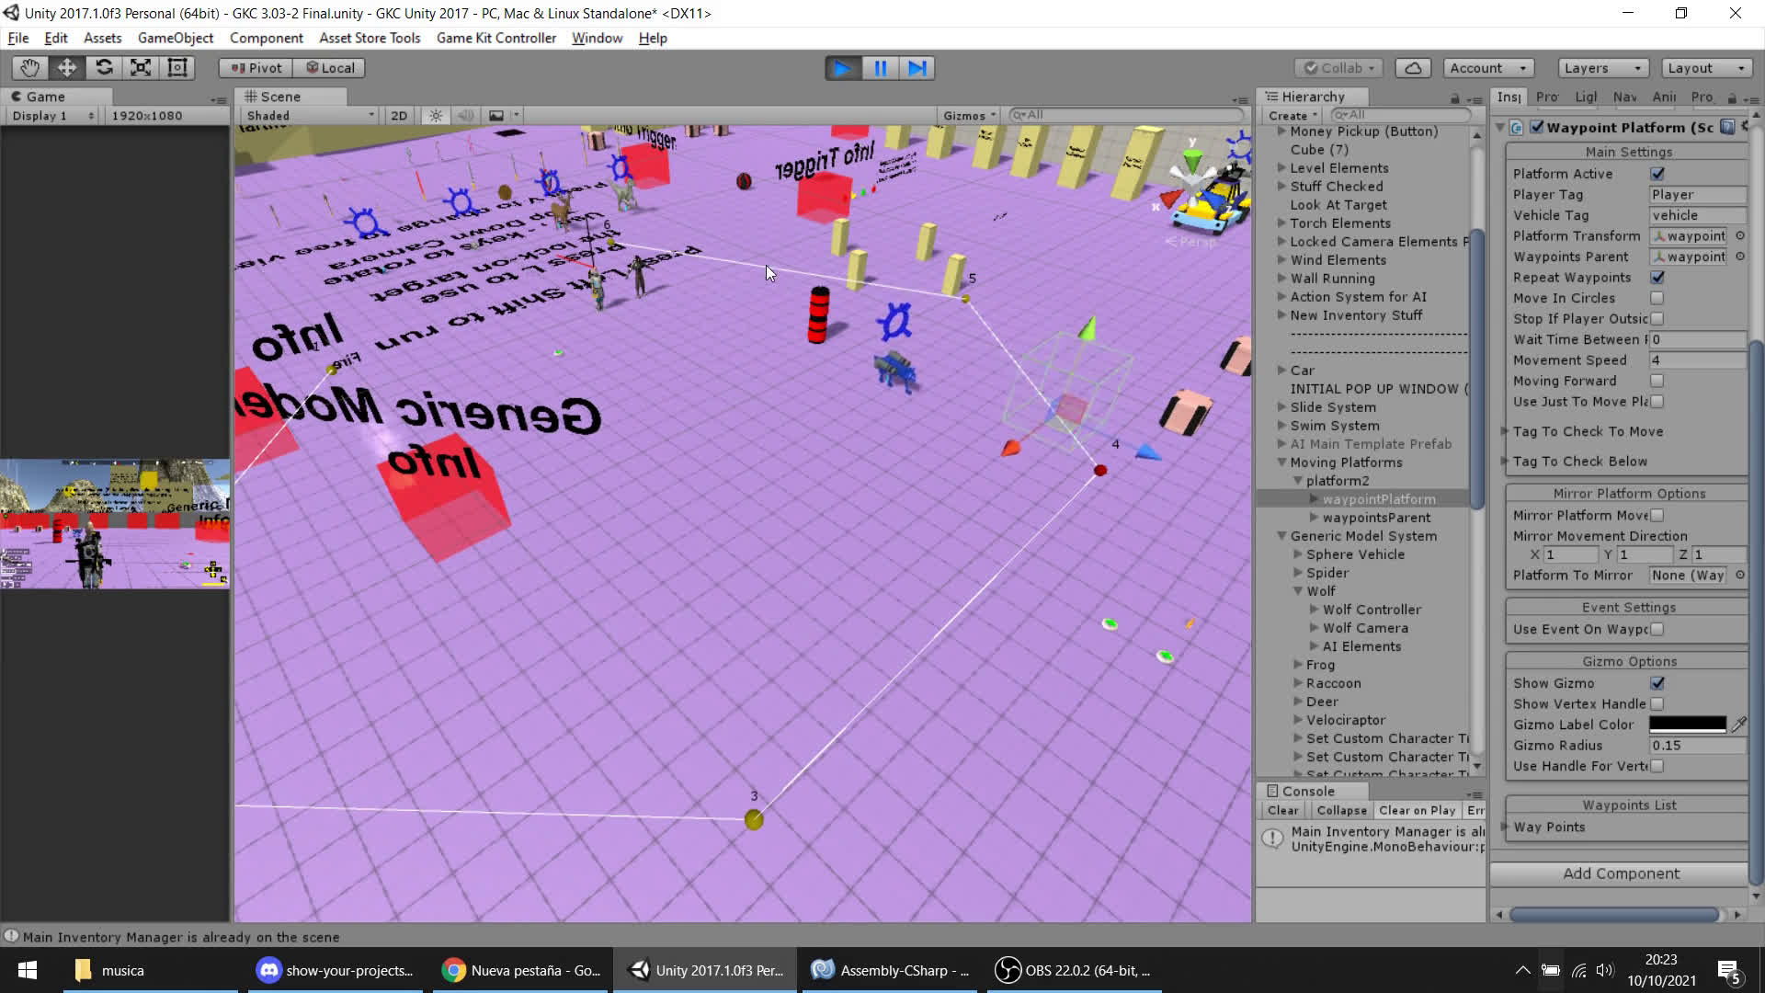Uncheck the Platform Active checkbox

(x=1657, y=174)
